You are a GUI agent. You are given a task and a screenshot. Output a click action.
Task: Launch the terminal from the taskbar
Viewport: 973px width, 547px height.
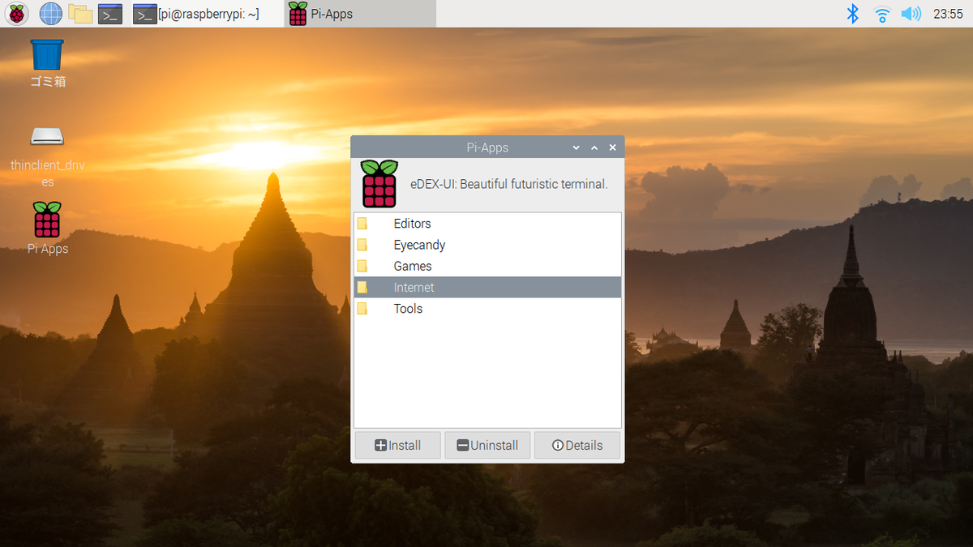tap(109, 13)
